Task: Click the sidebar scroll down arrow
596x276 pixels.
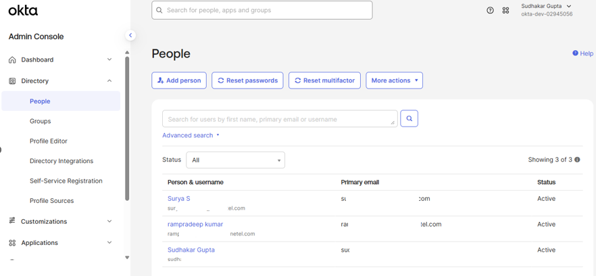Action: point(127,257)
